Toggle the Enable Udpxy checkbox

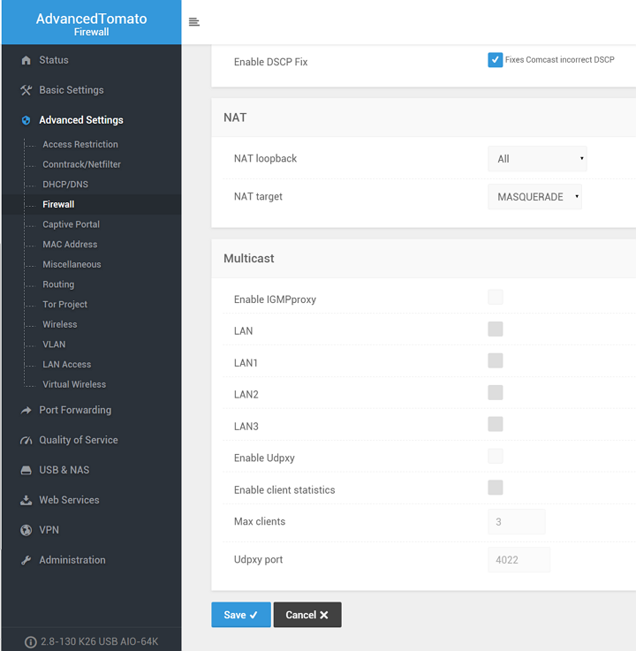pos(496,456)
